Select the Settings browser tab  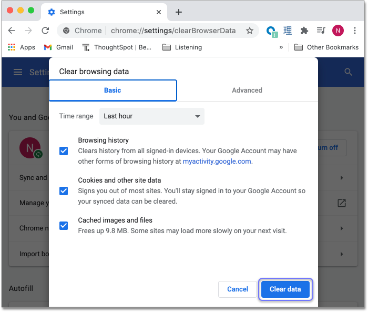[104, 12]
